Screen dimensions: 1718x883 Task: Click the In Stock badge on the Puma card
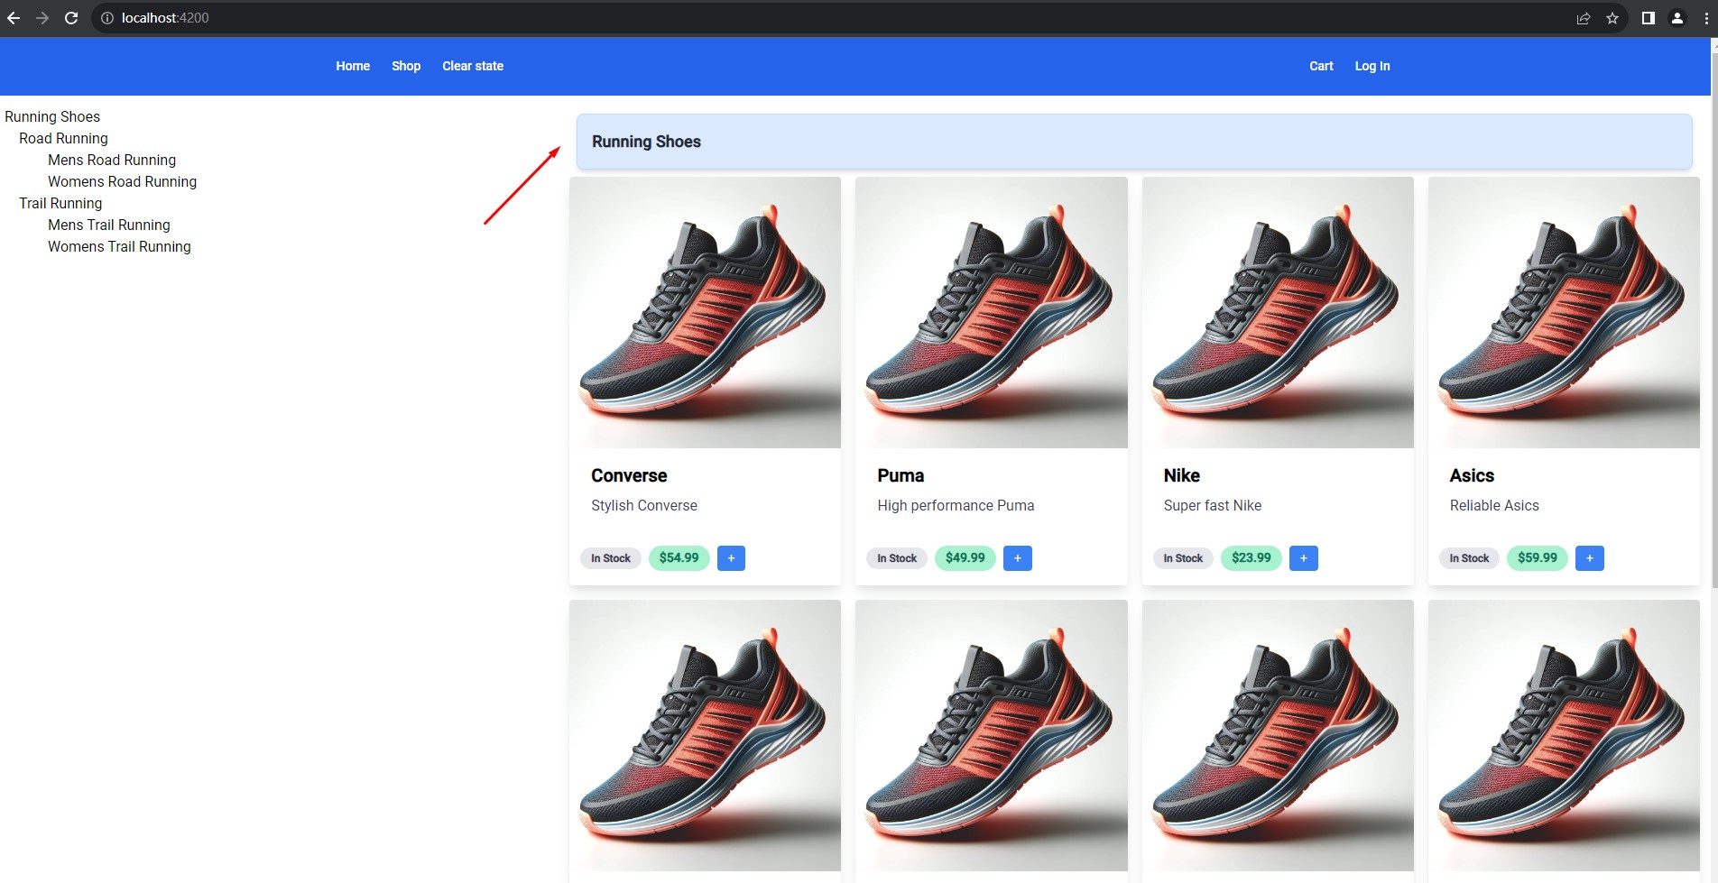897,558
